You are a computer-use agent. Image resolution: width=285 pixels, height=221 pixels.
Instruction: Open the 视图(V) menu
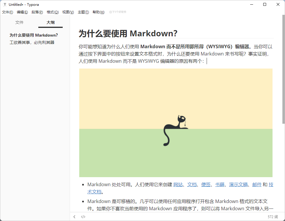point(68,12)
